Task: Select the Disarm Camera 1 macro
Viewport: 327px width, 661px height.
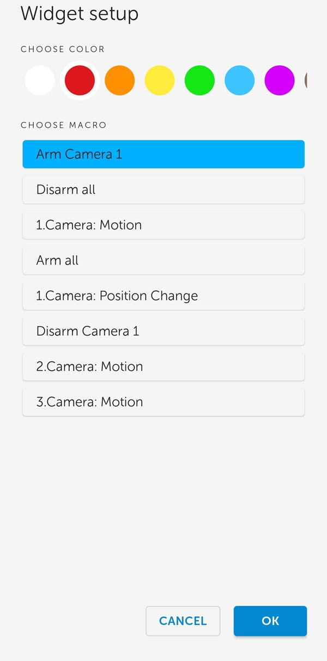Action: [x=163, y=331]
